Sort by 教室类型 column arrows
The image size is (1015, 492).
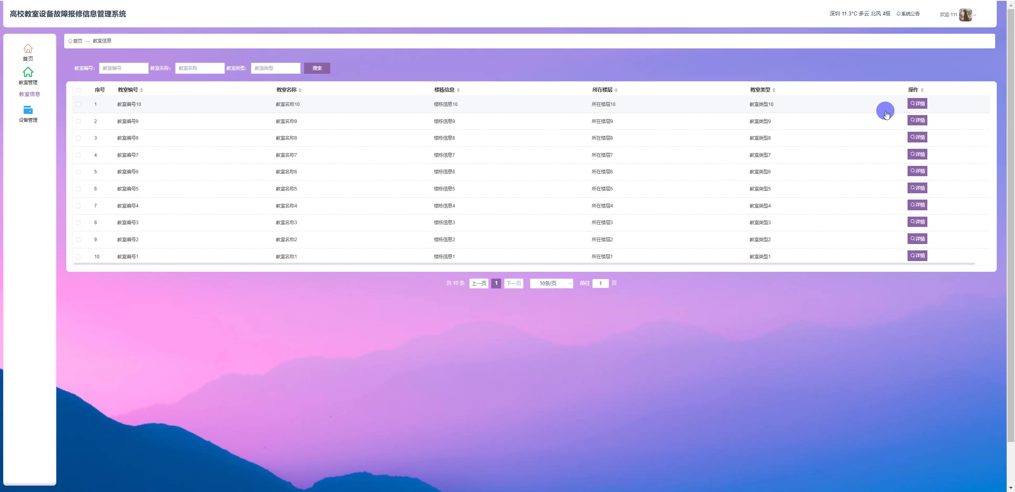[774, 90]
